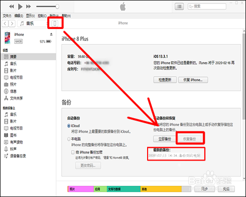The image size is (246, 197).
Task: Click the volume slider track
Action: click(x=48, y=6)
